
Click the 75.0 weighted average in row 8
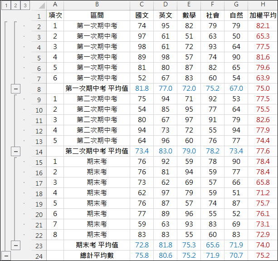pyautogui.click(x=263, y=89)
